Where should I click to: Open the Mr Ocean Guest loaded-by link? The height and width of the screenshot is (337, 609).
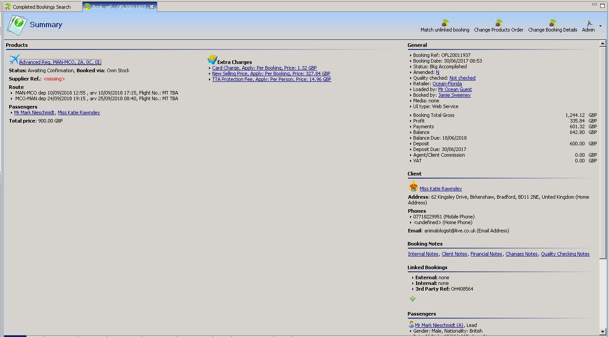(x=455, y=90)
